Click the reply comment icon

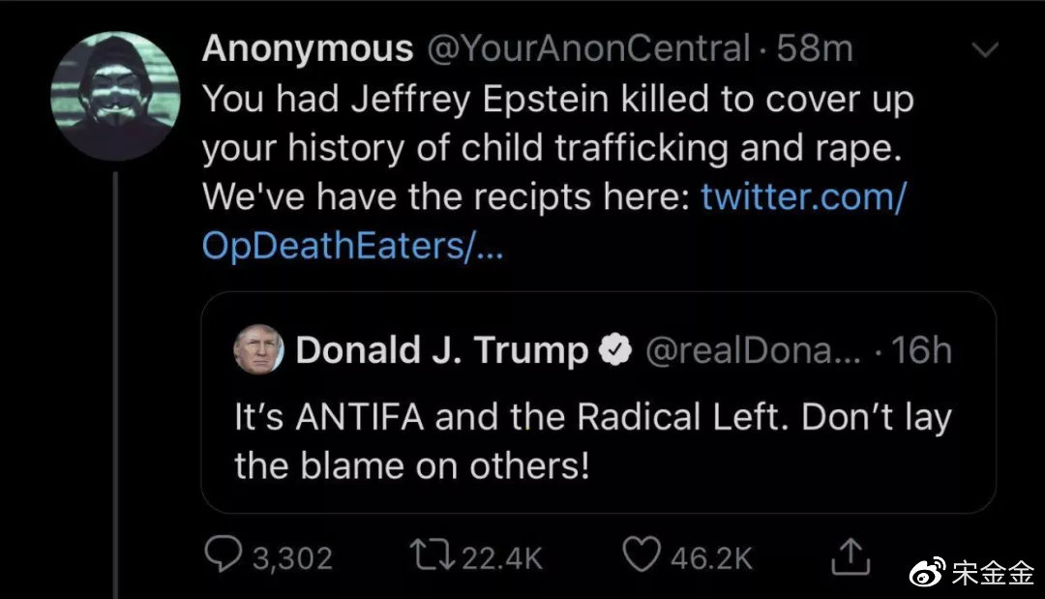pyautogui.click(x=224, y=555)
